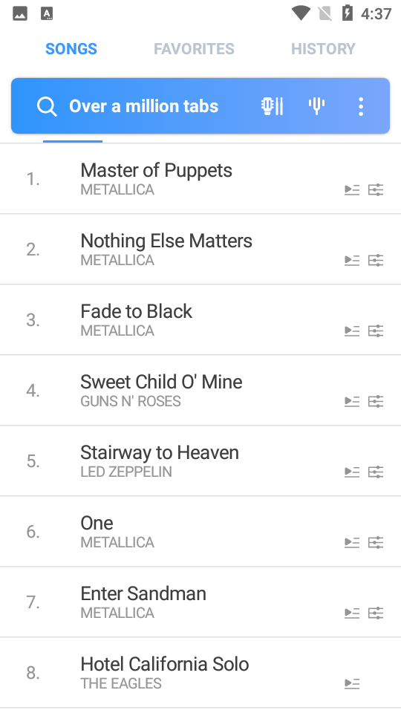401x713 pixels.
Task: Open mixer settings icon for One
Action: coord(376,542)
